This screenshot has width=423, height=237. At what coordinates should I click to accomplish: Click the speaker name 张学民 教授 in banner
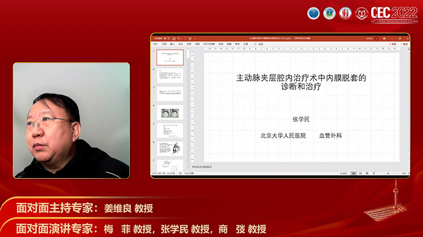pos(185,229)
